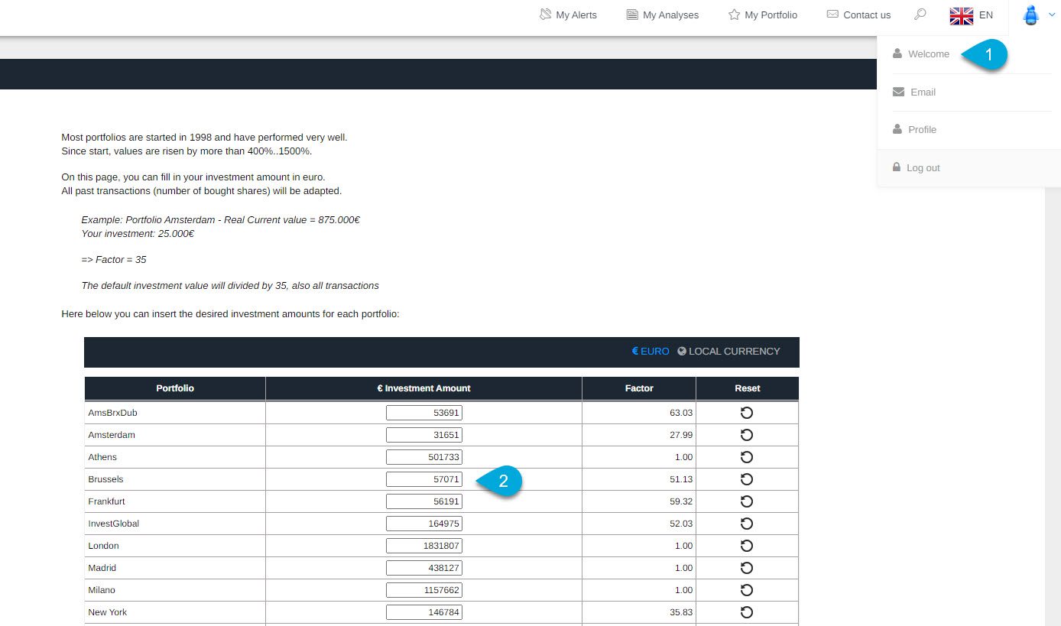Screen dimensions: 1061x626
Task: Reset the Brussels portfolio amount
Action: pyautogui.click(x=747, y=479)
